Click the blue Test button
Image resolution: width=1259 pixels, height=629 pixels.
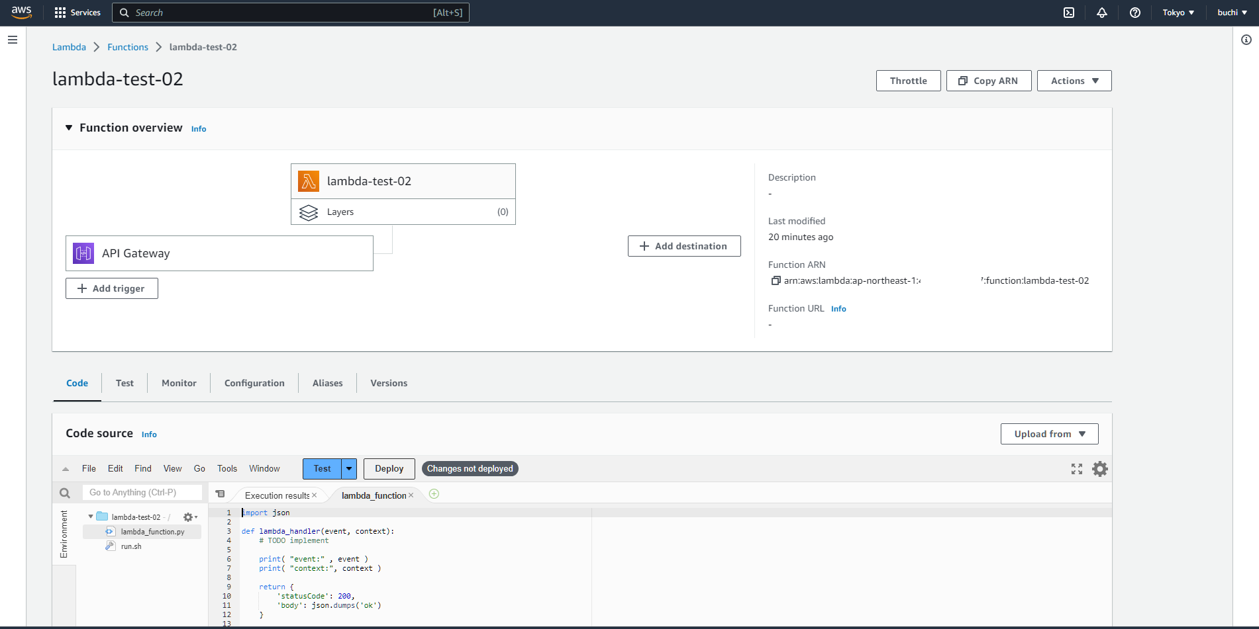click(322, 469)
